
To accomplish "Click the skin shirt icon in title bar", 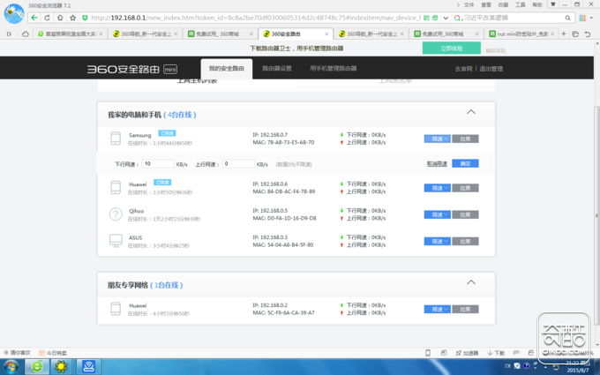I will coord(552,4).
